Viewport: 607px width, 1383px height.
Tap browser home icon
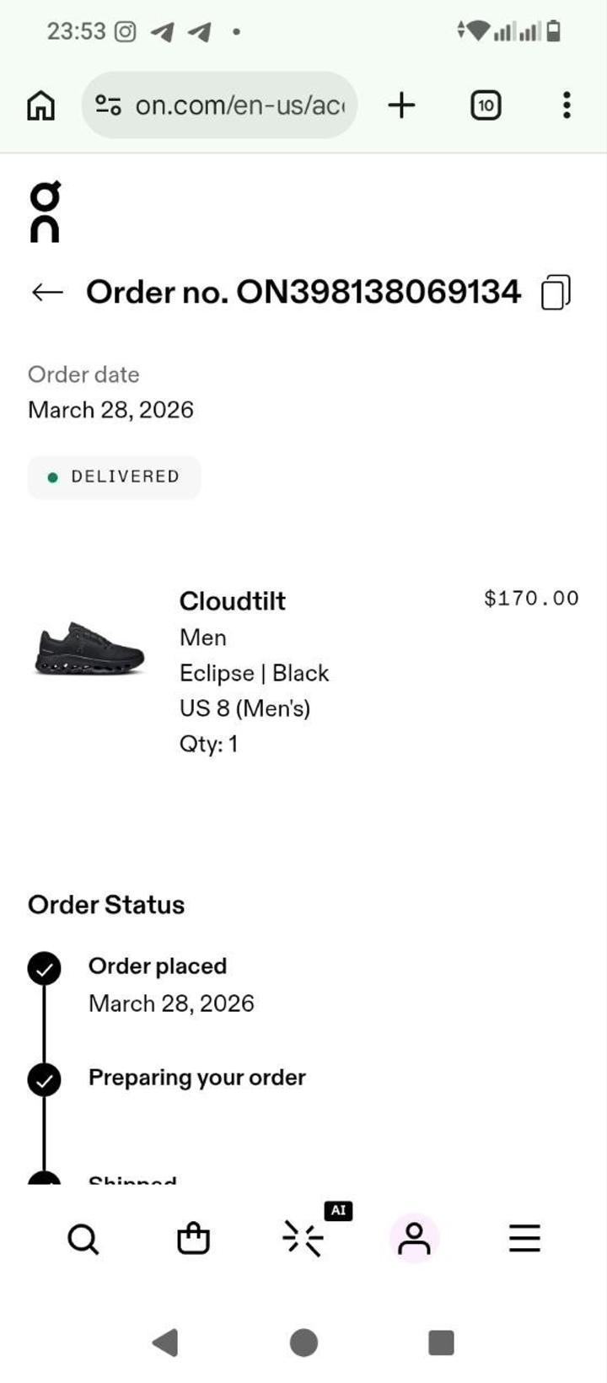[40, 105]
